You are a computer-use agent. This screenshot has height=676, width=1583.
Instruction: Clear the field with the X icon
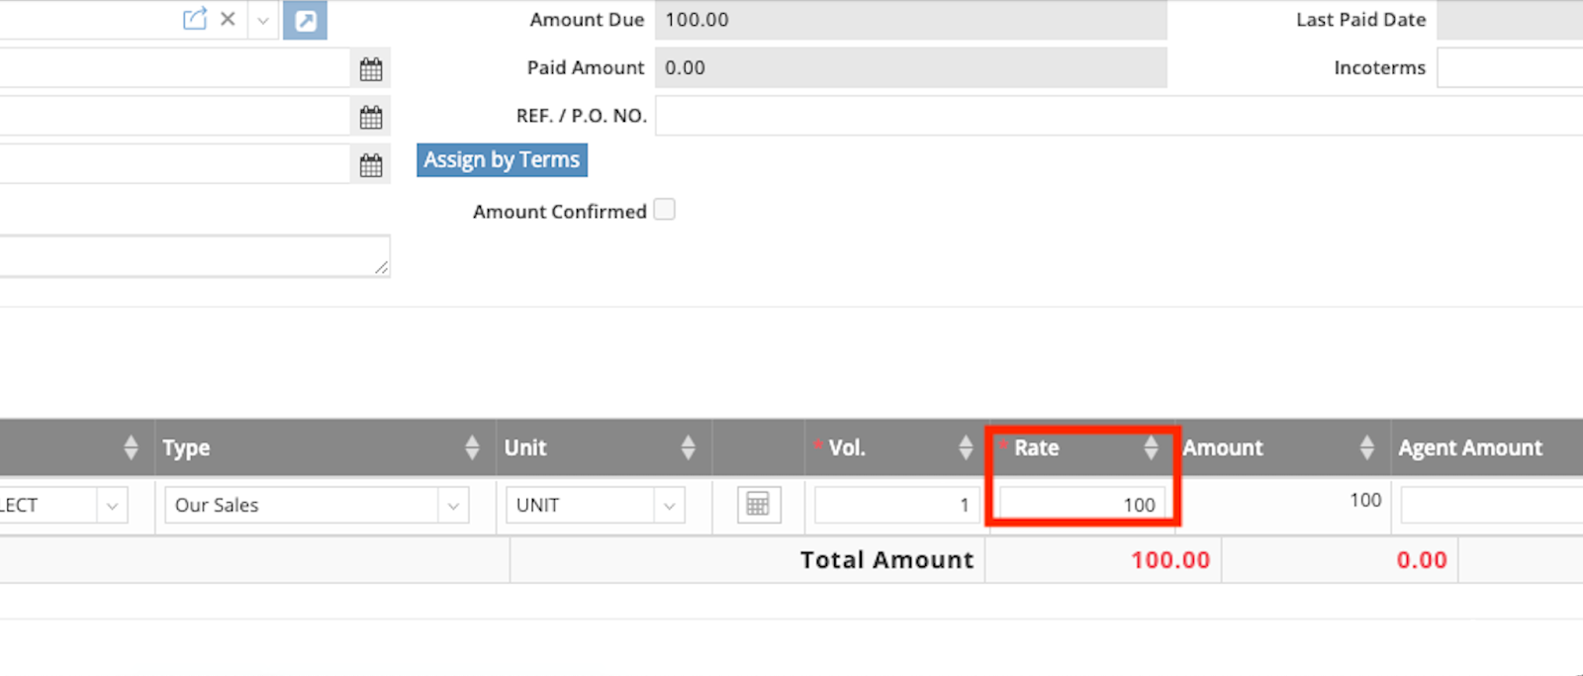coord(228,19)
